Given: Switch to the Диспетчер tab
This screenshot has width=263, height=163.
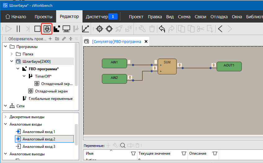Looking at the screenshot, I should coord(100,17).
